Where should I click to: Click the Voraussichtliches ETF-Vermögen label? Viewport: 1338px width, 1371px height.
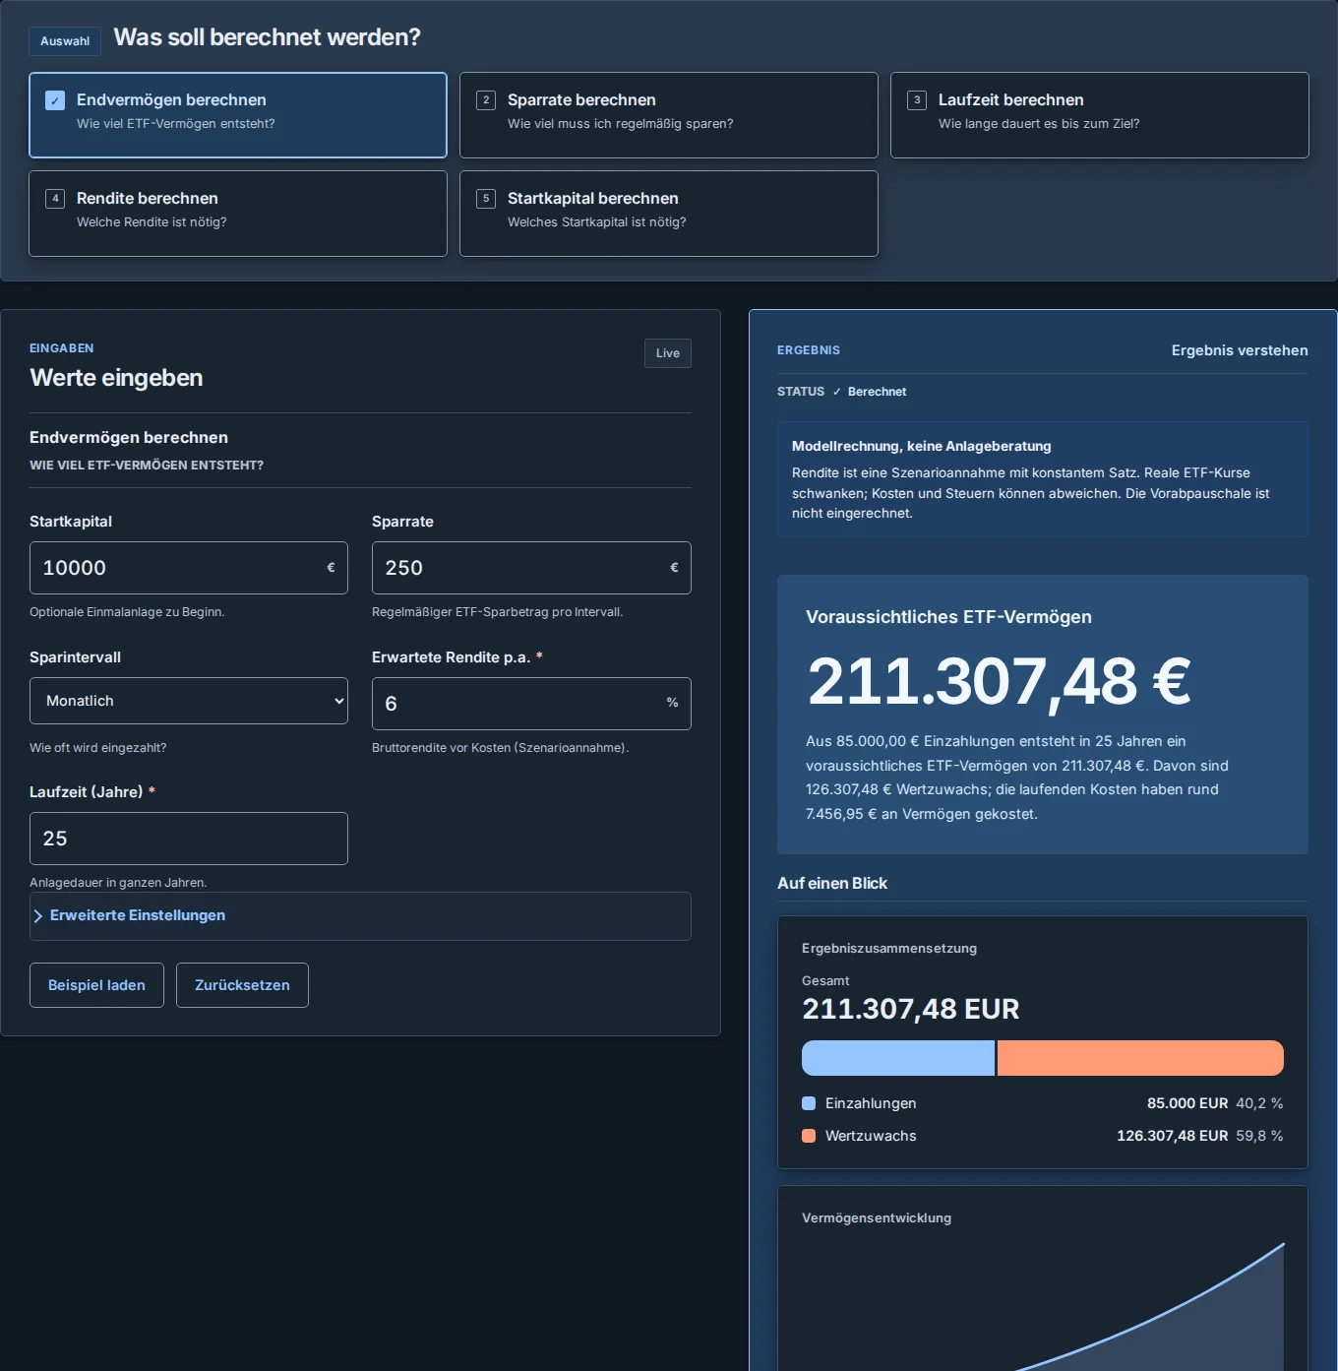click(x=948, y=617)
